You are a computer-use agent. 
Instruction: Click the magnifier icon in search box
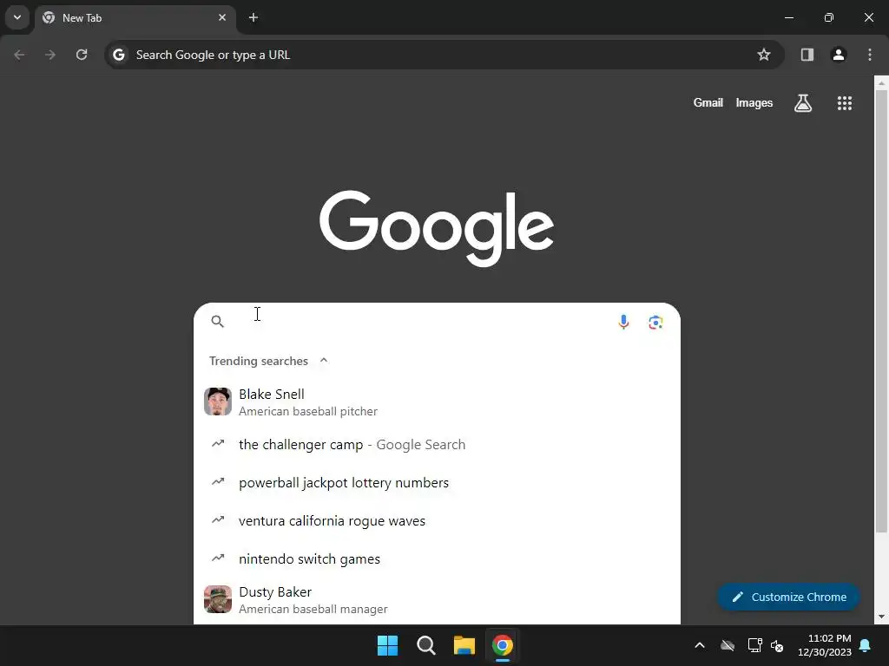pos(218,322)
